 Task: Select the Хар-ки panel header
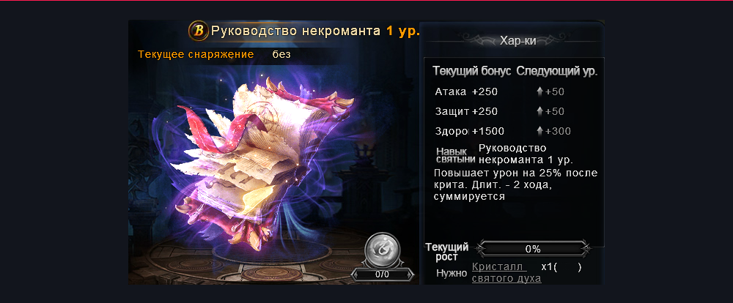518,41
